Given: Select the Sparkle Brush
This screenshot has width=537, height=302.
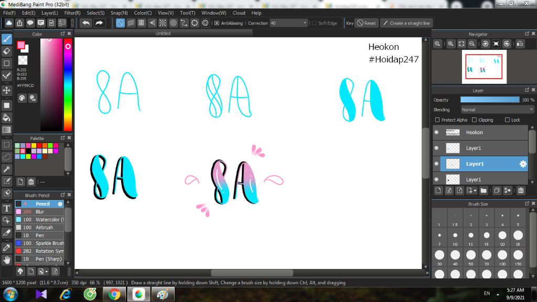Looking at the screenshot, I should 39,243.
